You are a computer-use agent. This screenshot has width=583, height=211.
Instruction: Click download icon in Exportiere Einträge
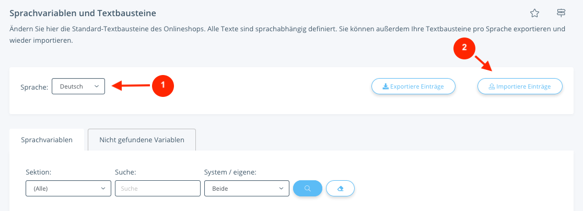click(386, 87)
